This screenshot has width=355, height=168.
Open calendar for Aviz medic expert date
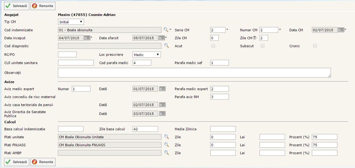coord(162,89)
